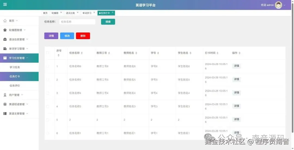Sort by 教师工号 column arrows

109,53
